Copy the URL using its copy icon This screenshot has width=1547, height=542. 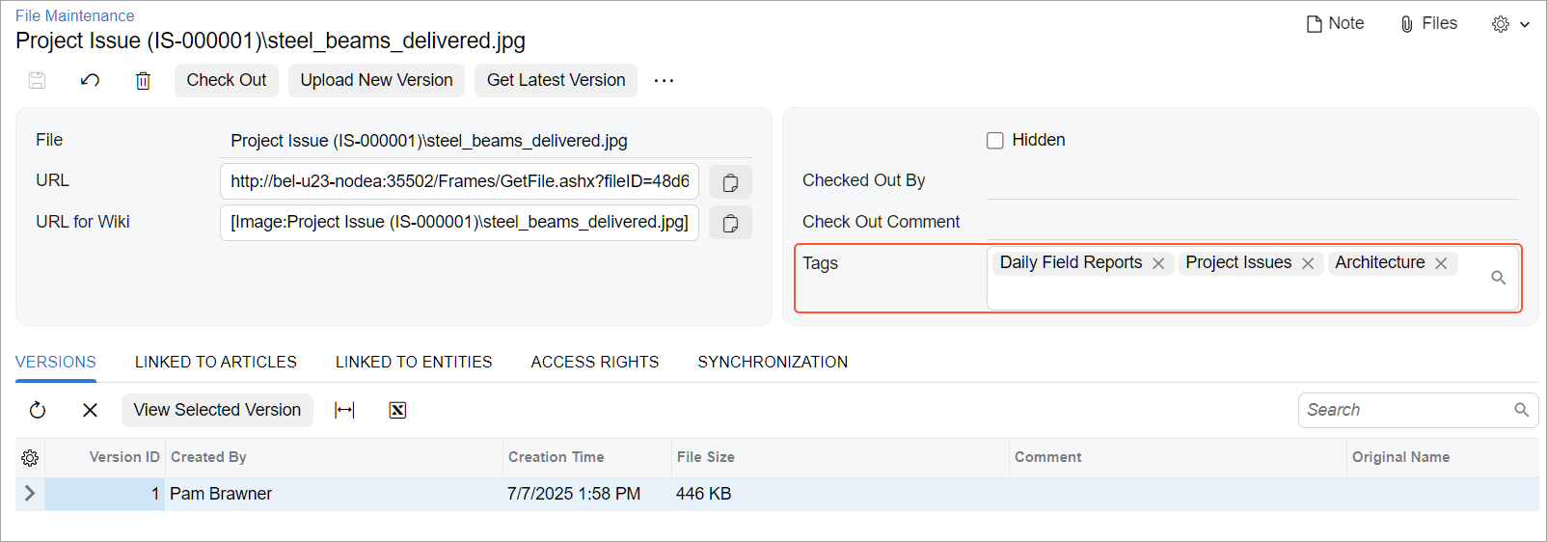click(x=730, y=182)
